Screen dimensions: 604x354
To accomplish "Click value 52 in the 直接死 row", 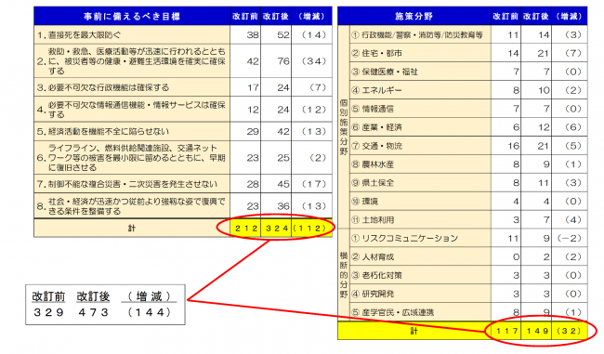I will pyautogui.click(x=283, y=35).
